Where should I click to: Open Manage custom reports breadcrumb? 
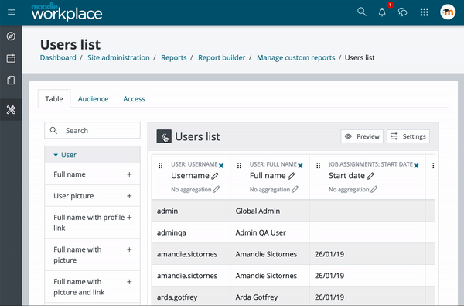[296, 57]
